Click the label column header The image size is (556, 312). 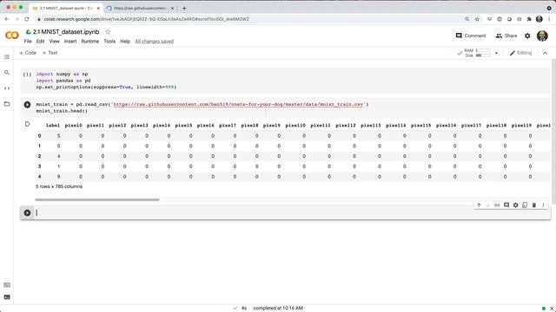53,125
